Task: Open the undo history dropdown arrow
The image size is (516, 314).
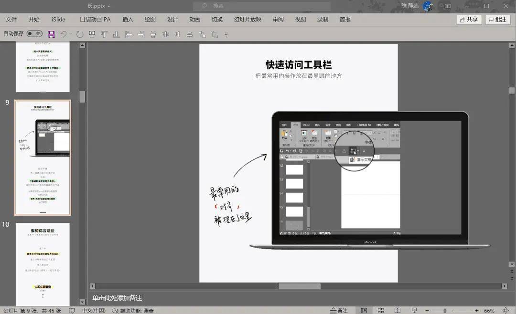Action: [71, 34]
